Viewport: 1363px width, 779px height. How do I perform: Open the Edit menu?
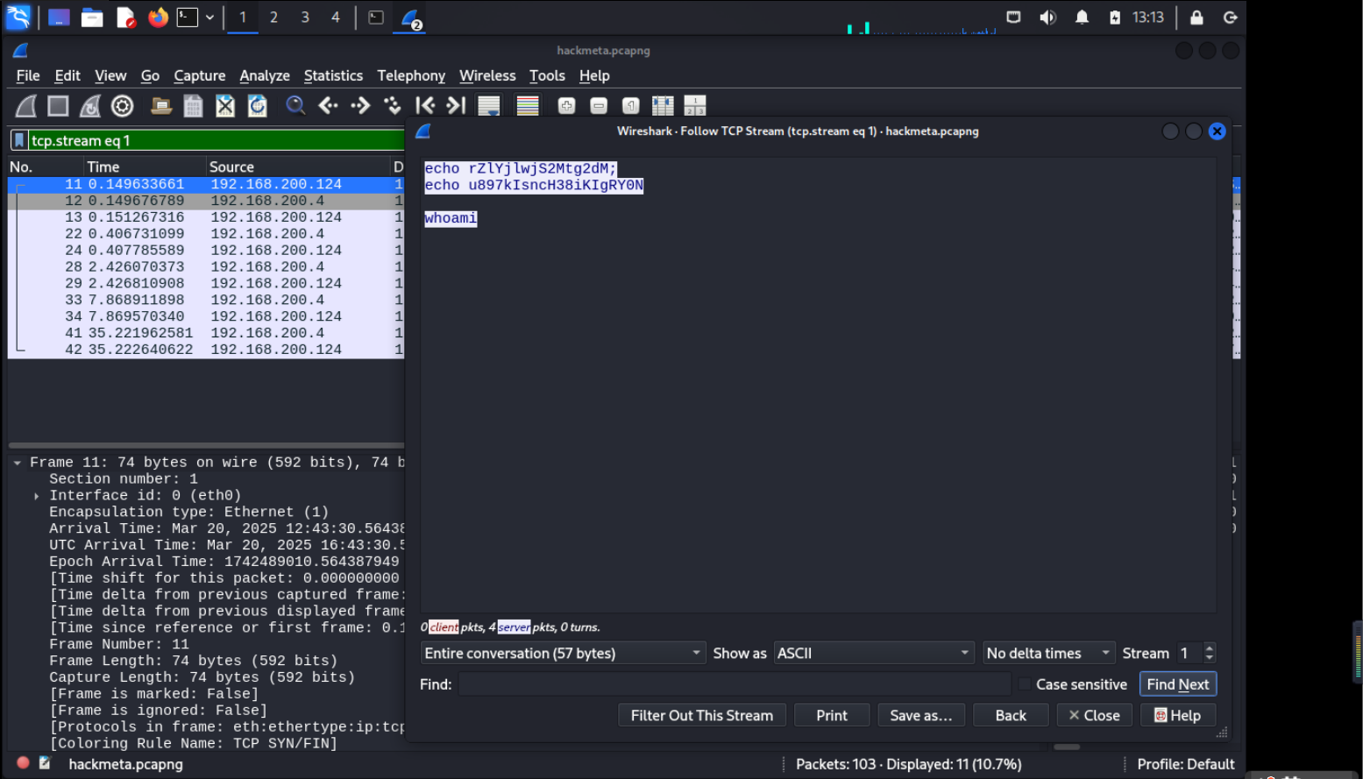(x=67, y=76)
